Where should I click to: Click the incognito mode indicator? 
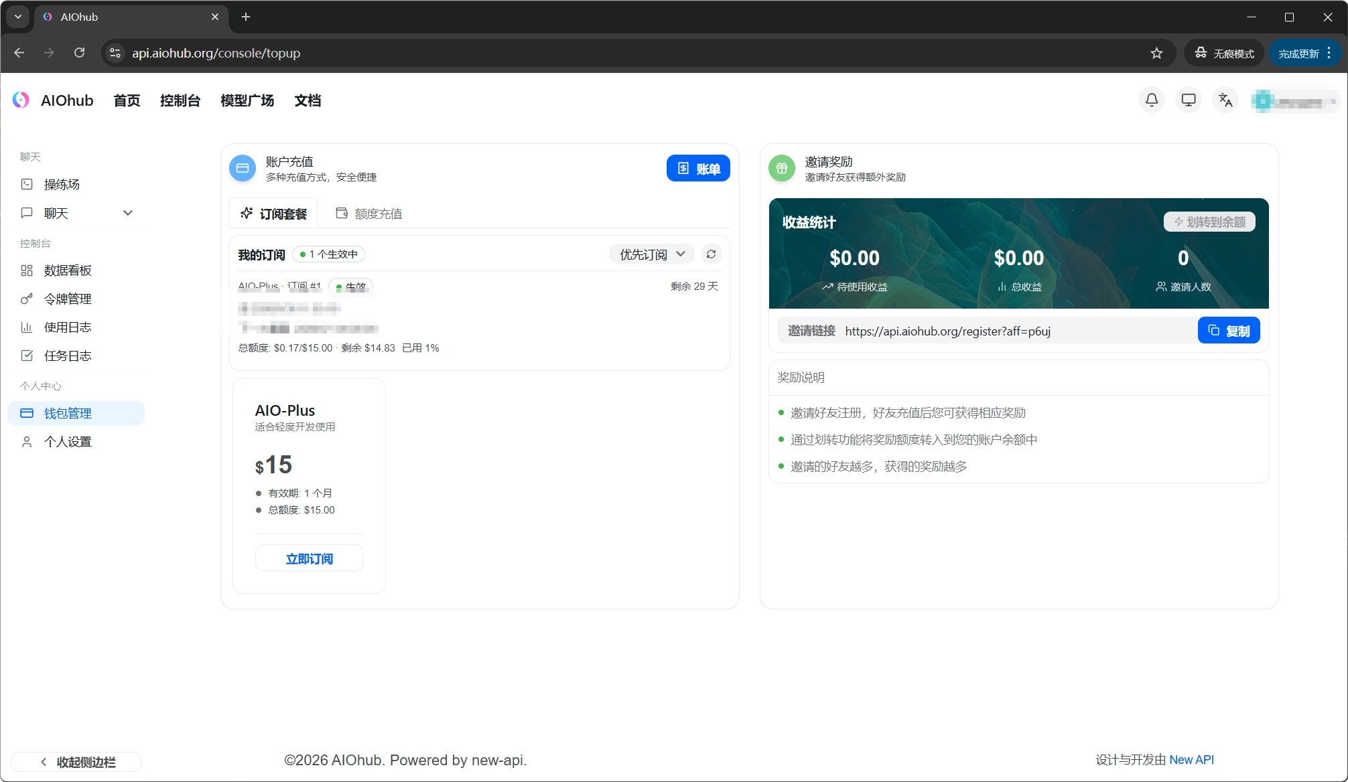1224,53
